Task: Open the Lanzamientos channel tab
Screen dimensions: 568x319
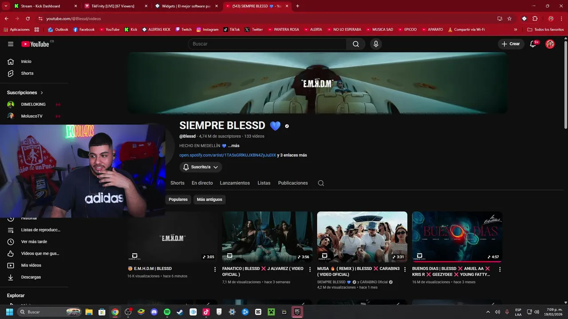Action: [x=235, y=183]
